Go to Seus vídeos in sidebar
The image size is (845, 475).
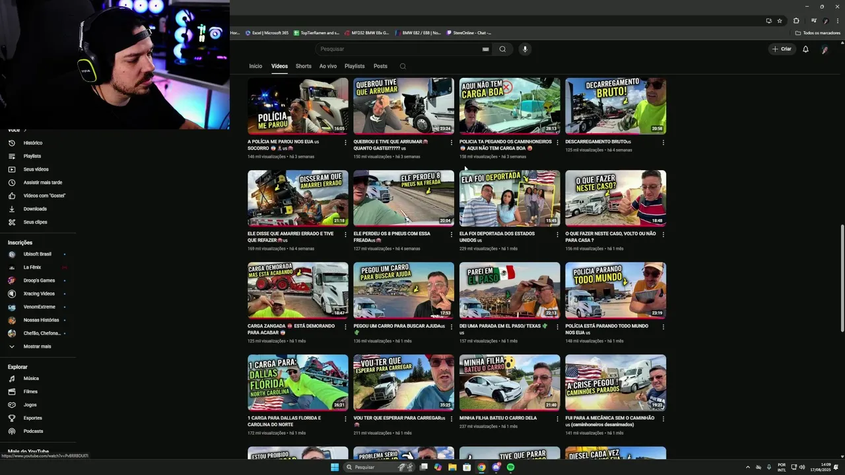pos(36,170)
